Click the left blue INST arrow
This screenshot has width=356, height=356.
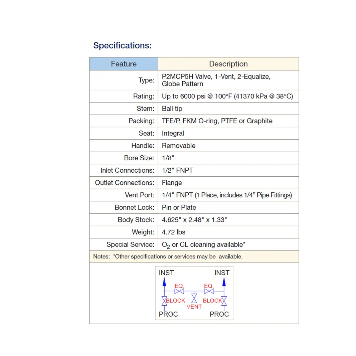[x=164, y=282]
